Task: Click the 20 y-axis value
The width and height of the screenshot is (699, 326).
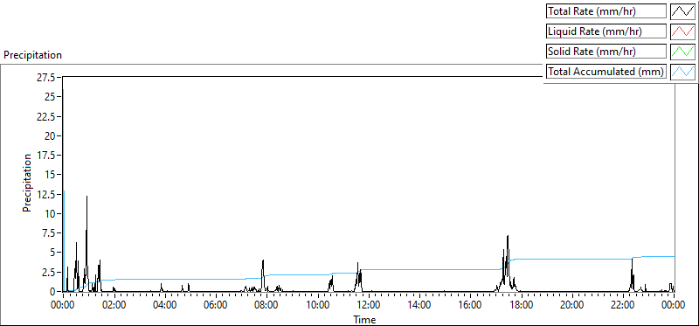Action: [51, 136]
